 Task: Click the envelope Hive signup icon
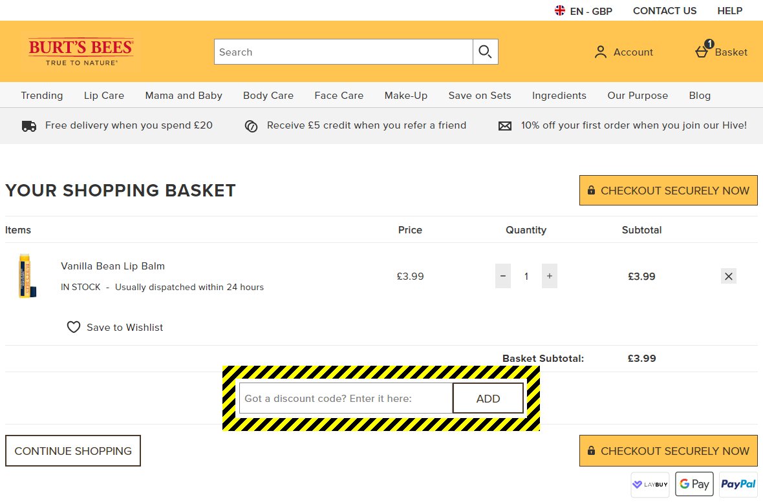click(505, 126)
